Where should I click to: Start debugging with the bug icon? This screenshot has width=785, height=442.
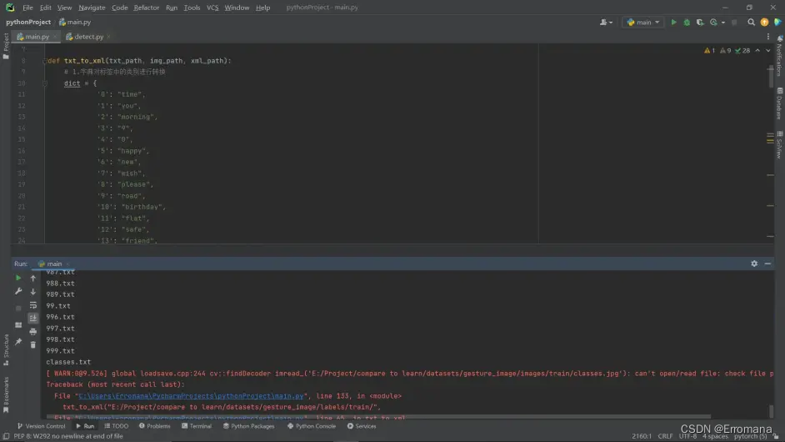[687, 22]
